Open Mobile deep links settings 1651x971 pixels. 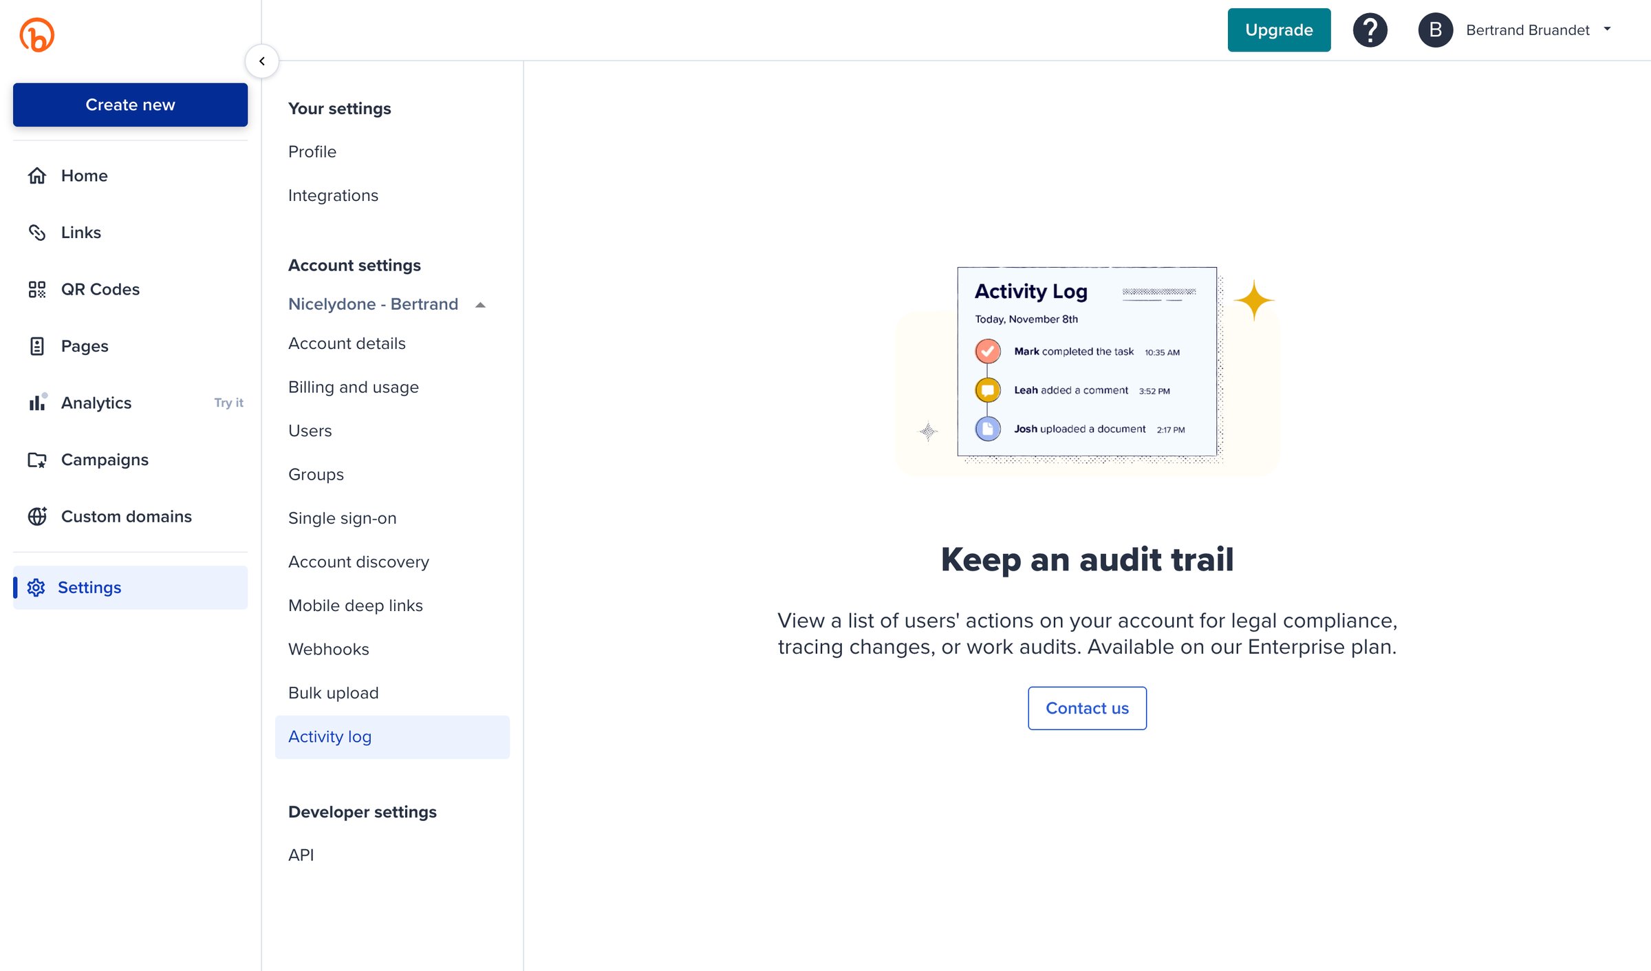click(x=355, y=606)
